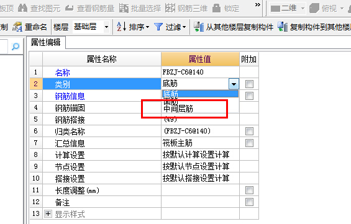
Task: Click the FBZJ-C6@140 name value cell
Action: click(200, 72)
